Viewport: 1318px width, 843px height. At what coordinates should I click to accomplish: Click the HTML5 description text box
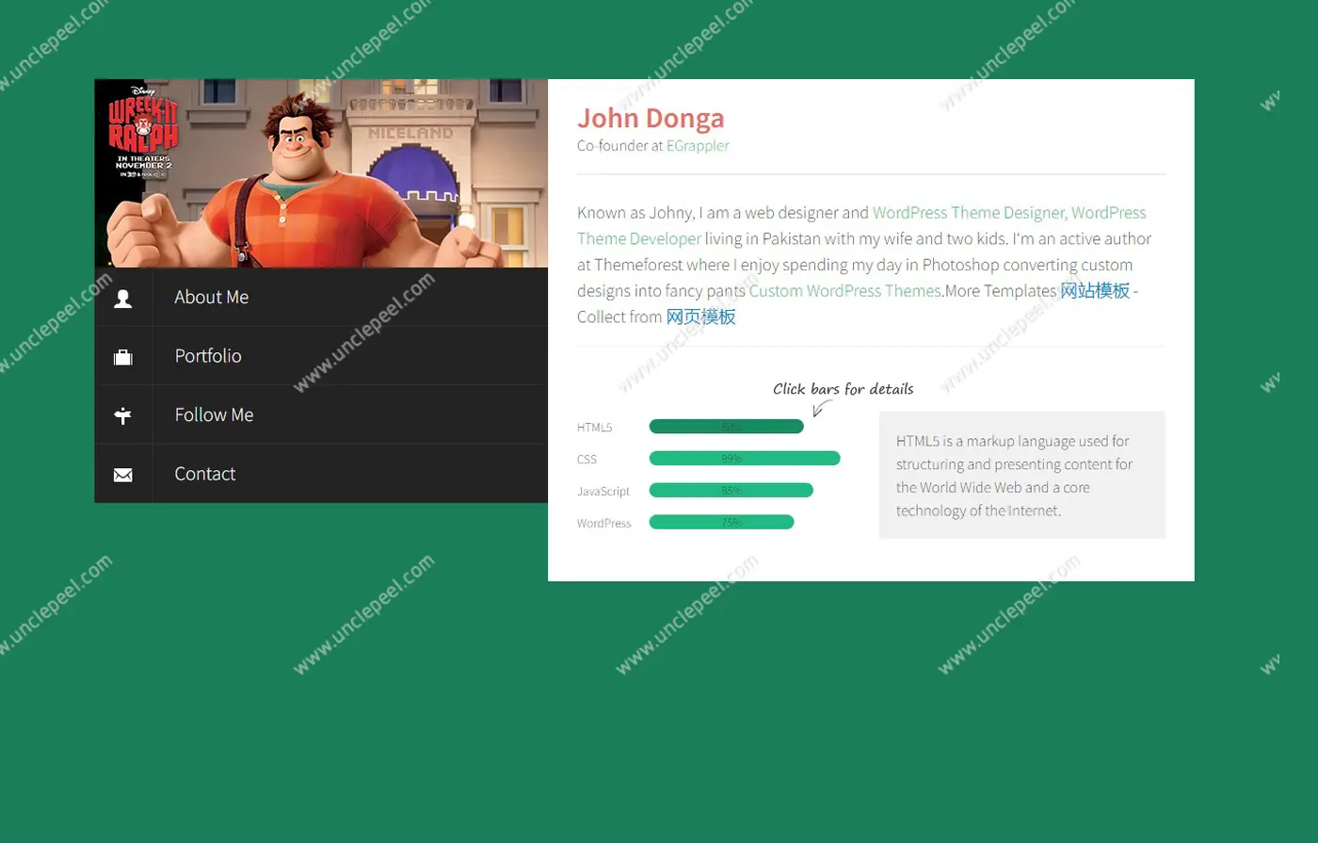(1022, 475)
